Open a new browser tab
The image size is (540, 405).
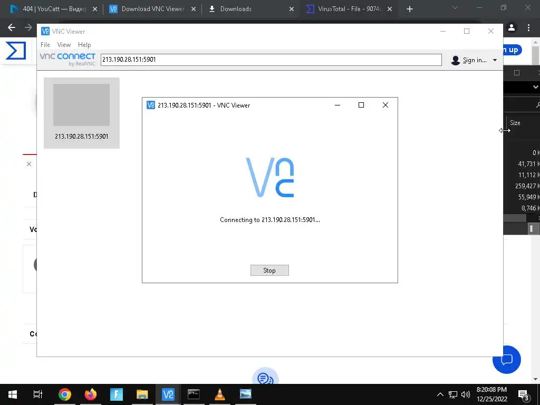pos(409,9)
